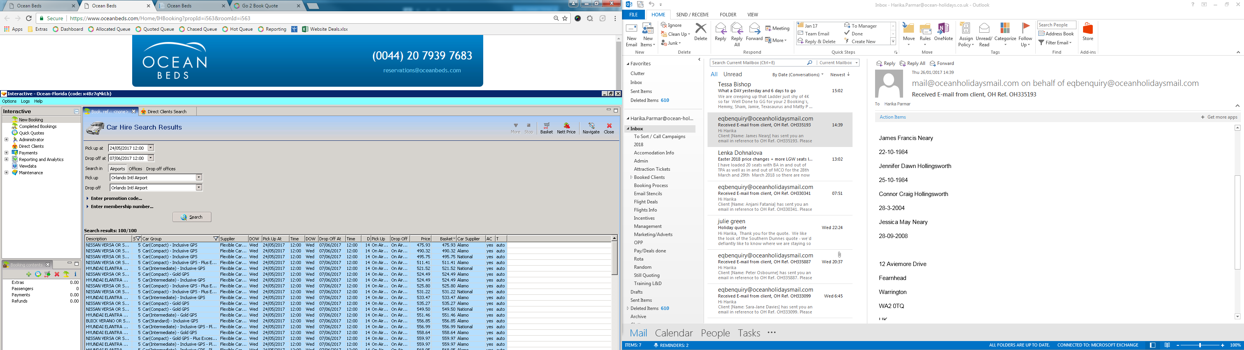Viewport: 1244px width, 350px height.
Task: Bookmark the page with the star icon
Action: (565, 18)
